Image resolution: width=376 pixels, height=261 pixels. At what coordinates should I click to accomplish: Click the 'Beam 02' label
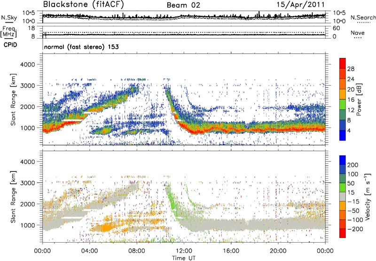(183, 5)
